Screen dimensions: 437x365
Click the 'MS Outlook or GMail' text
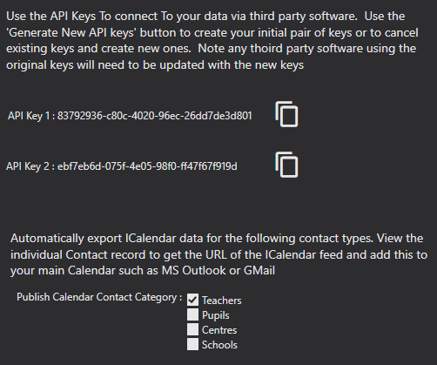click(x=218, y=270)
